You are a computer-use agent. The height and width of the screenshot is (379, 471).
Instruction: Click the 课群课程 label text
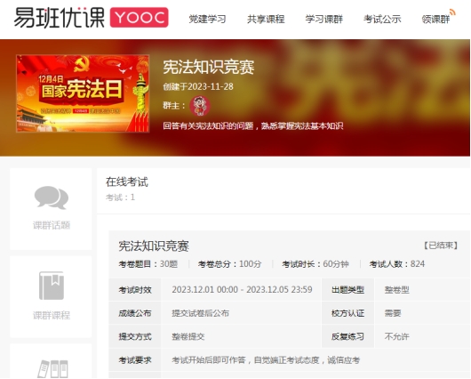pyautogui.click(x=52, y=315)
